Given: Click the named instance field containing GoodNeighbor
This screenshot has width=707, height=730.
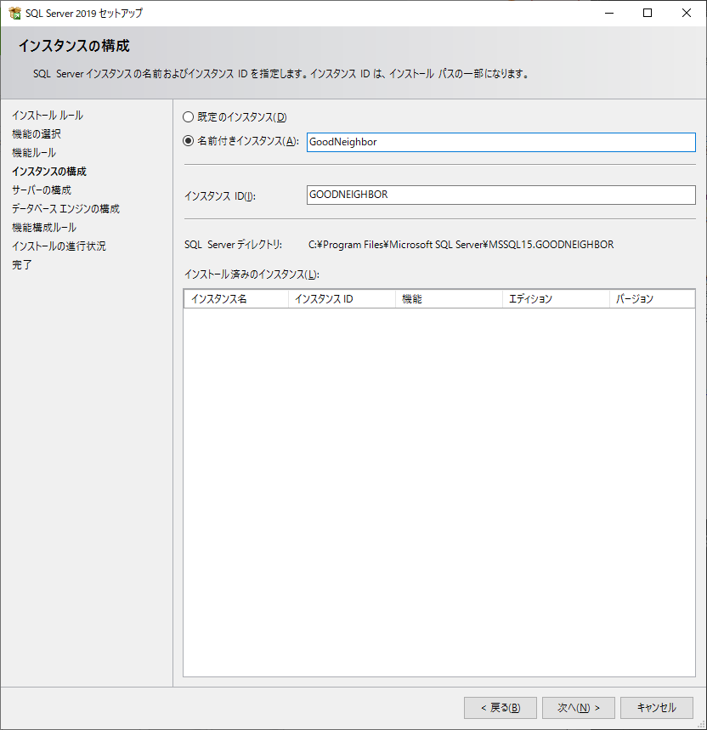Looking at the screenshot, I should (x=501, y=142).
